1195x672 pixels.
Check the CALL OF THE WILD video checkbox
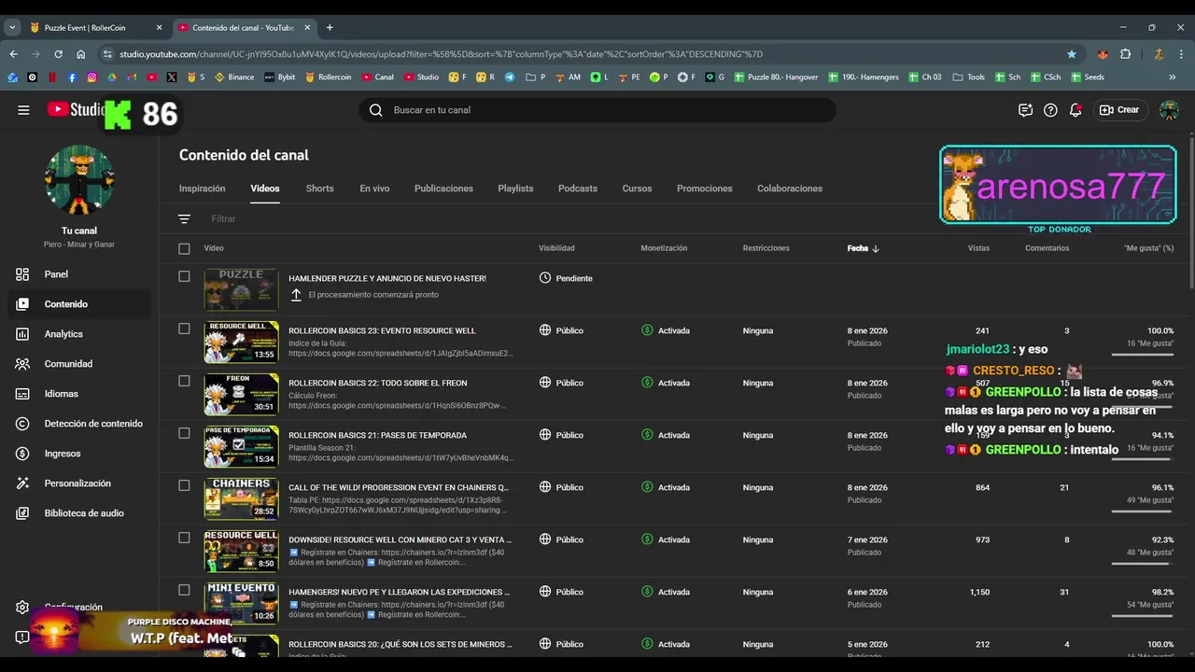click(184, 485)
